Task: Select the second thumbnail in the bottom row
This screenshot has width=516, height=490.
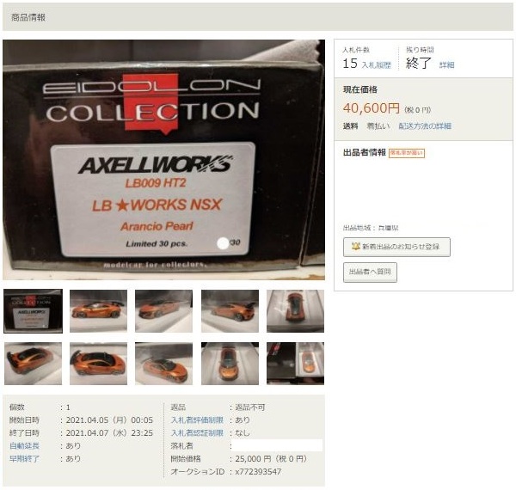Action: point(98,364)
